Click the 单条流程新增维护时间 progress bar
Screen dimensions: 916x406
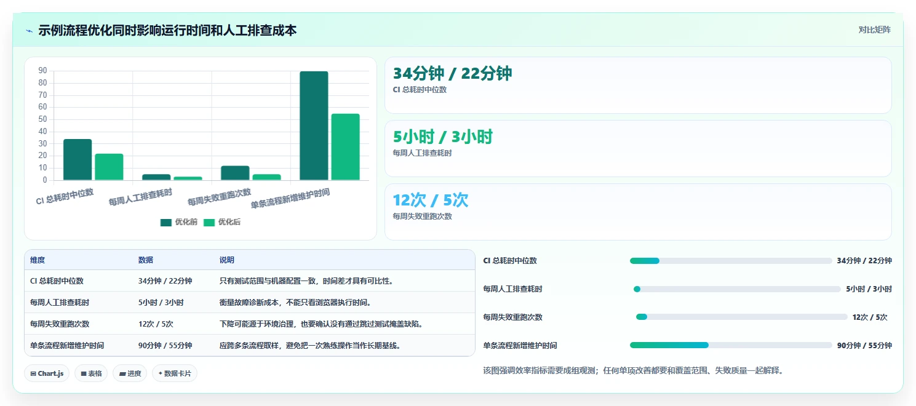731,345
